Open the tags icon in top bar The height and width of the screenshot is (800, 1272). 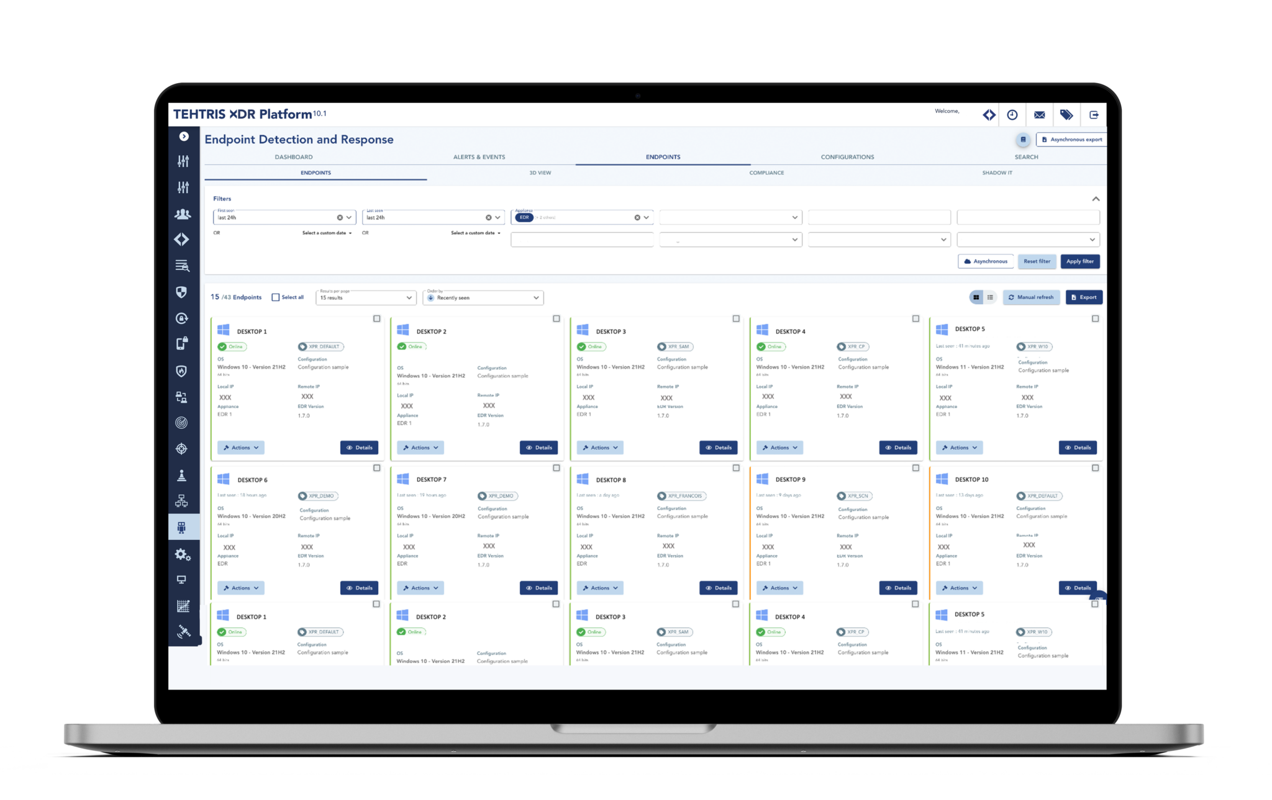(1066, 115)
